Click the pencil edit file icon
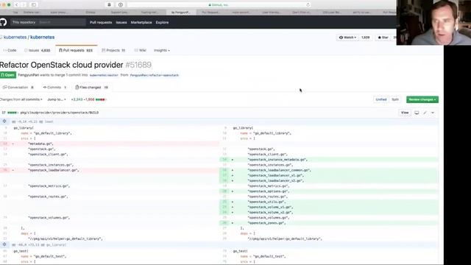471x265 pixels. coord(425,113)
